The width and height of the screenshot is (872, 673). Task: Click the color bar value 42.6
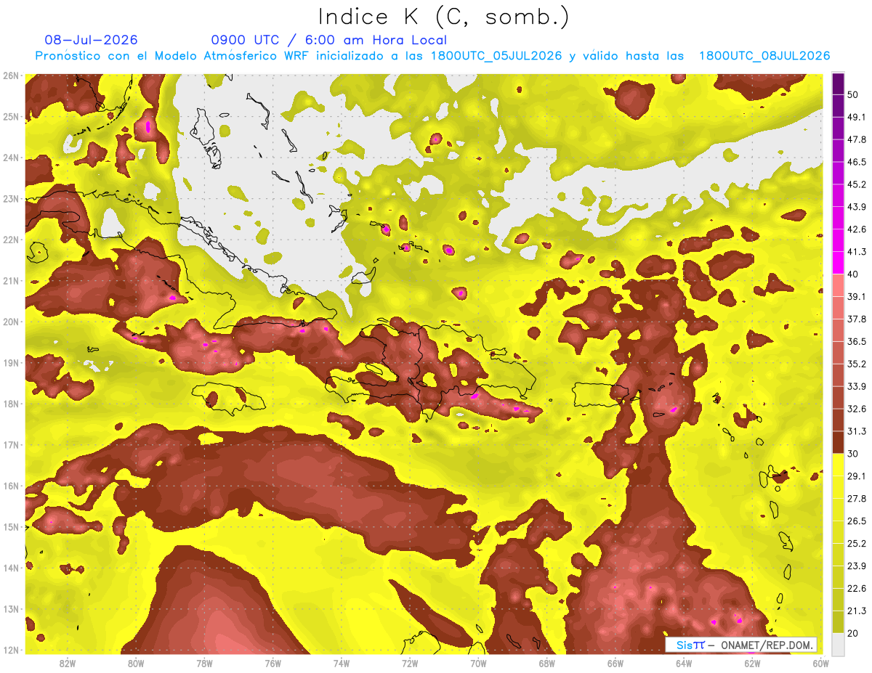click(856, 229)
